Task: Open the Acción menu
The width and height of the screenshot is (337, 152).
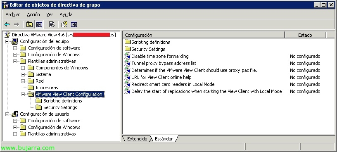Action: (x=33, y=14)
